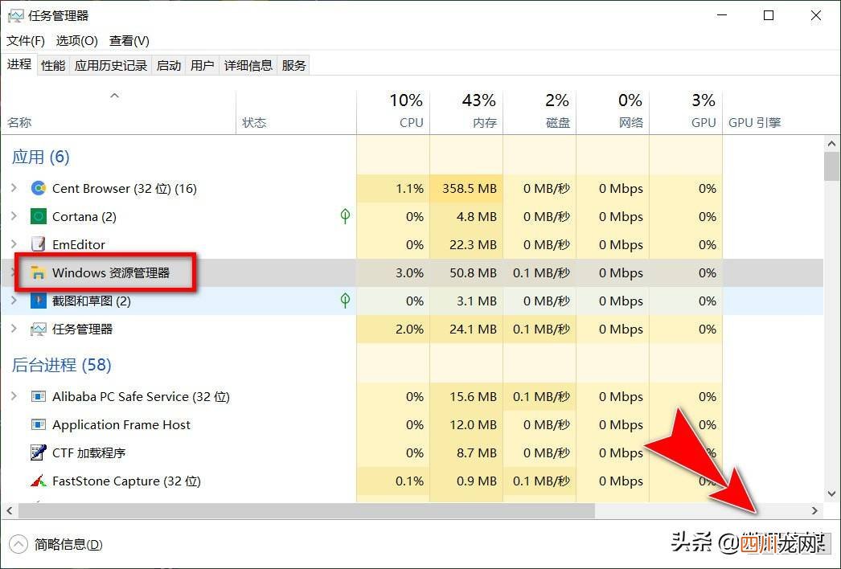This screenshot has width=841, height=569.
Task: Switch to the 服务 tab
Action: pyautogui.click(x=293, y=65)
